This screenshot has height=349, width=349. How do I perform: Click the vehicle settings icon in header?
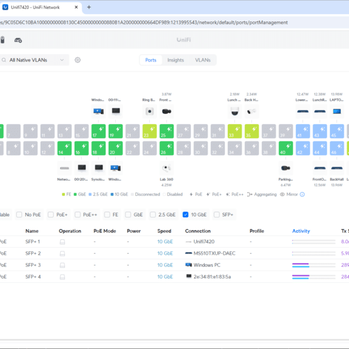18,40
